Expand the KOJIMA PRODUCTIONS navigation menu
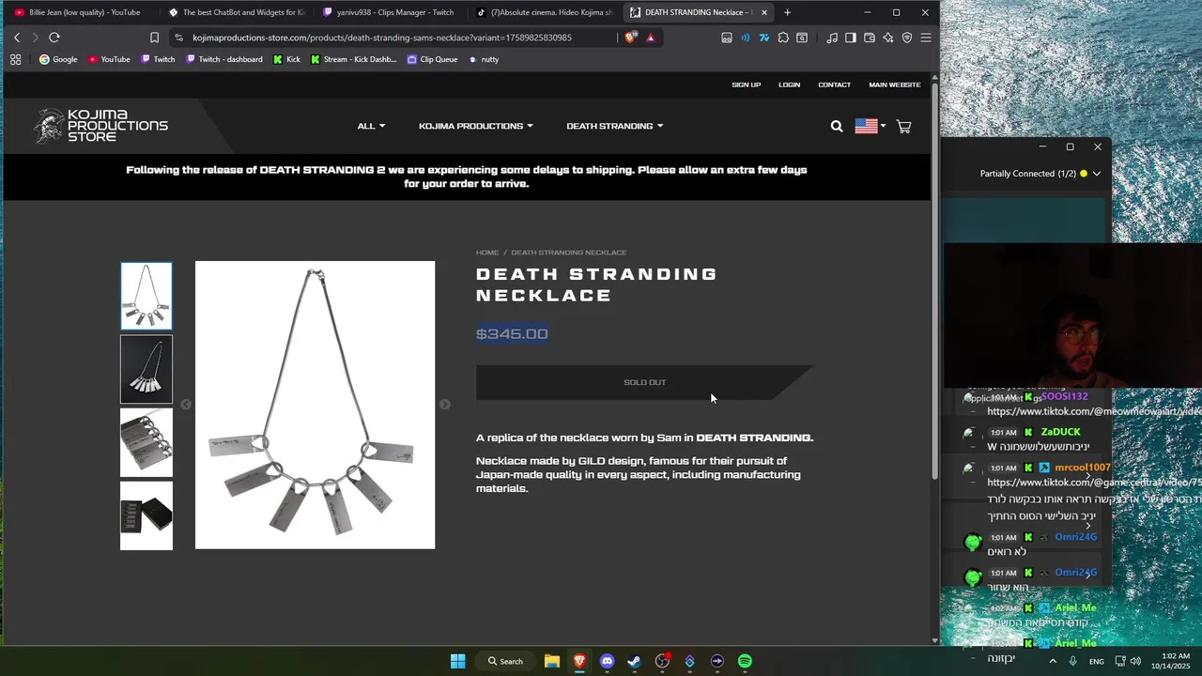This screenshot has width=1202, height=676. coord(476,126)
